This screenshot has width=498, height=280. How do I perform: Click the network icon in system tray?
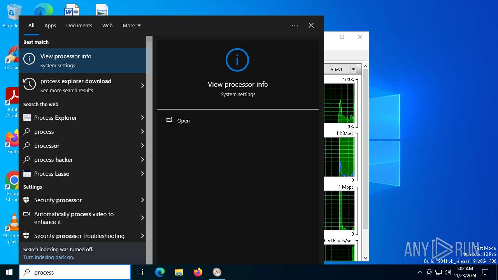point(438,272)
